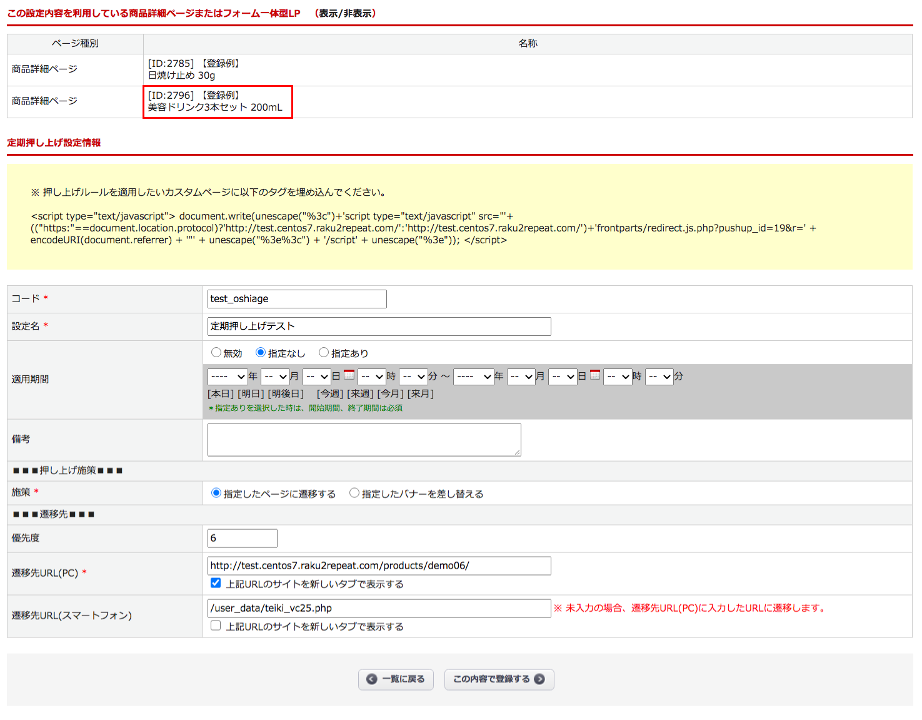
Task: Click into the コード input field
Action: tap(297, 299)
